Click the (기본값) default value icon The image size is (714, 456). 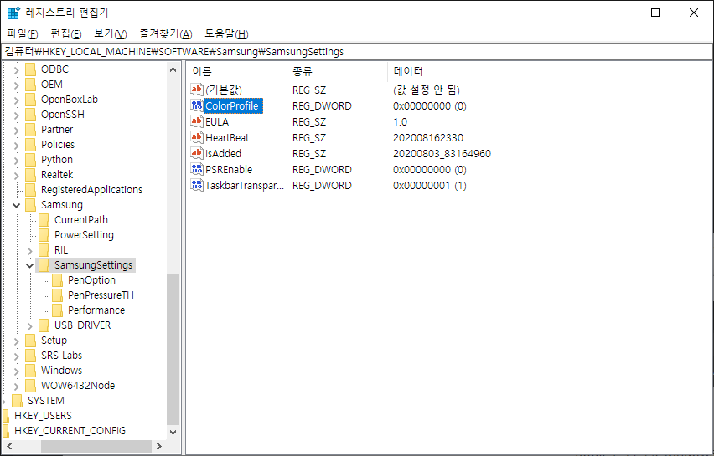tap(197, 90)
